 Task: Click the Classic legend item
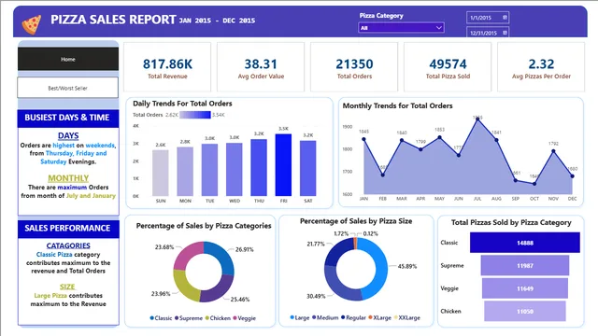pyautogui.click(x=161, y=318)
